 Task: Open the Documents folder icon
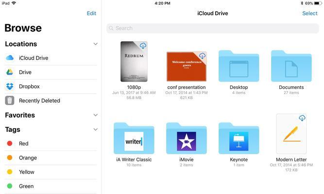[291, 66]
